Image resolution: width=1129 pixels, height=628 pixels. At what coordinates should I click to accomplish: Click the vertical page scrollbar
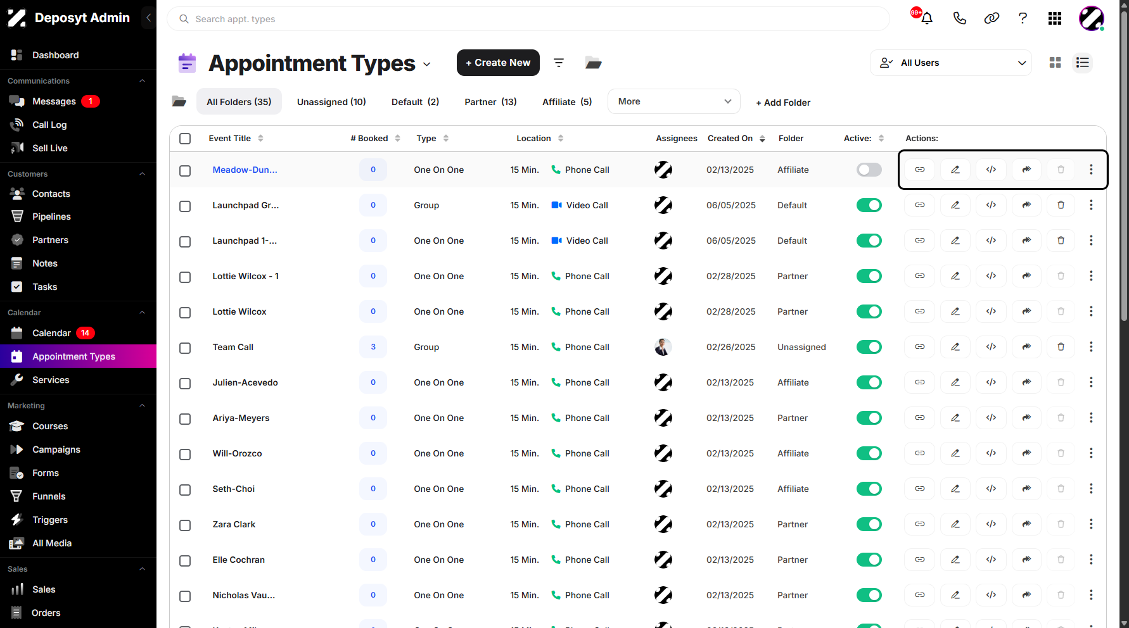coord(1124,165)
